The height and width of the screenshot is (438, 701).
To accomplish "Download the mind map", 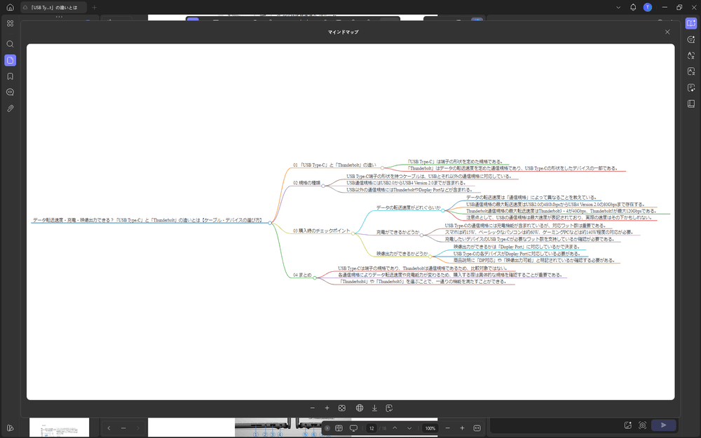I will (374, 408).
